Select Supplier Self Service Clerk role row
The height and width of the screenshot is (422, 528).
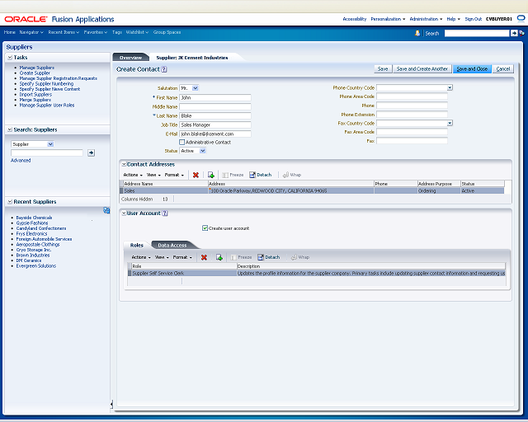317,274
